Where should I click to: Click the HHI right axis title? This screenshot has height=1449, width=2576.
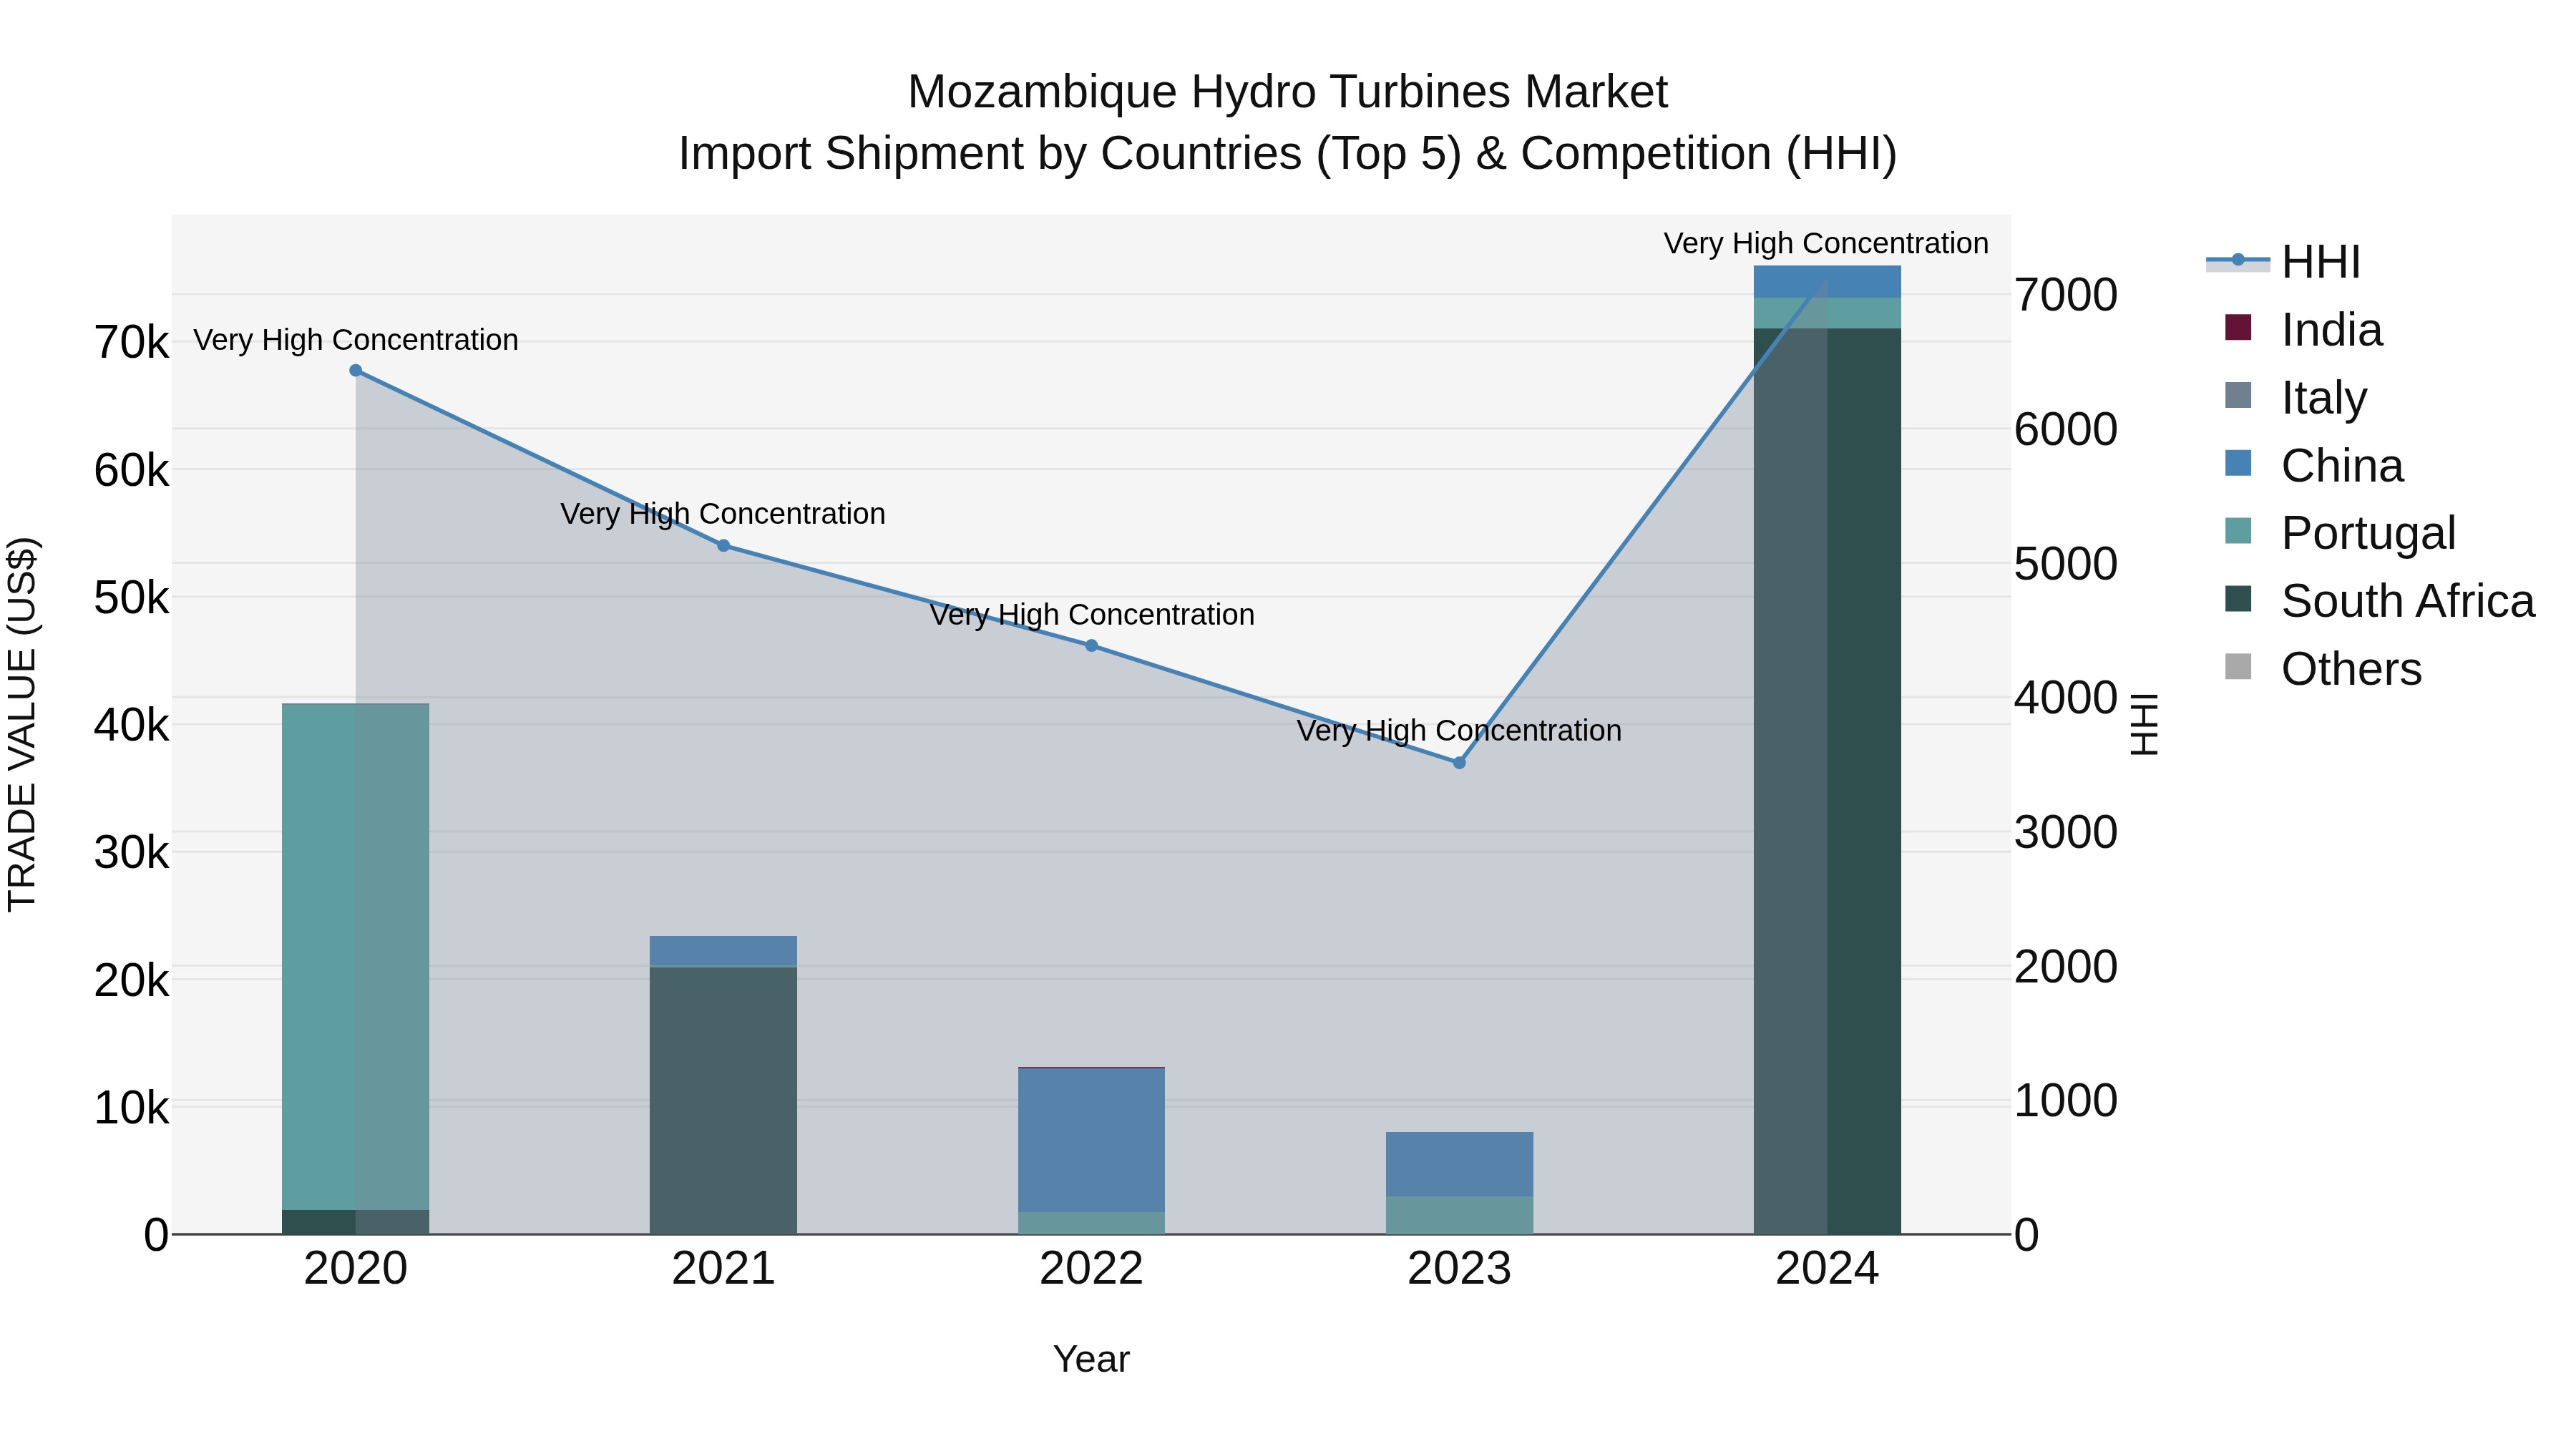click(2145, 724)
